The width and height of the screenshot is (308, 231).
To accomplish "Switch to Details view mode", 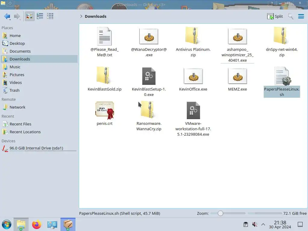I will (x=50, y=16).
